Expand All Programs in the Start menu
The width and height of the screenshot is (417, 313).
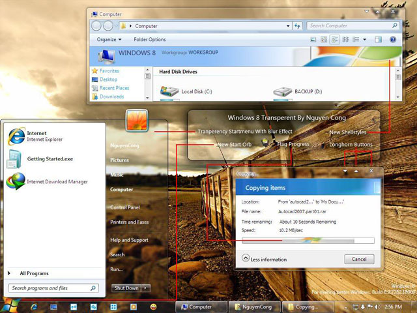(34, 274)
